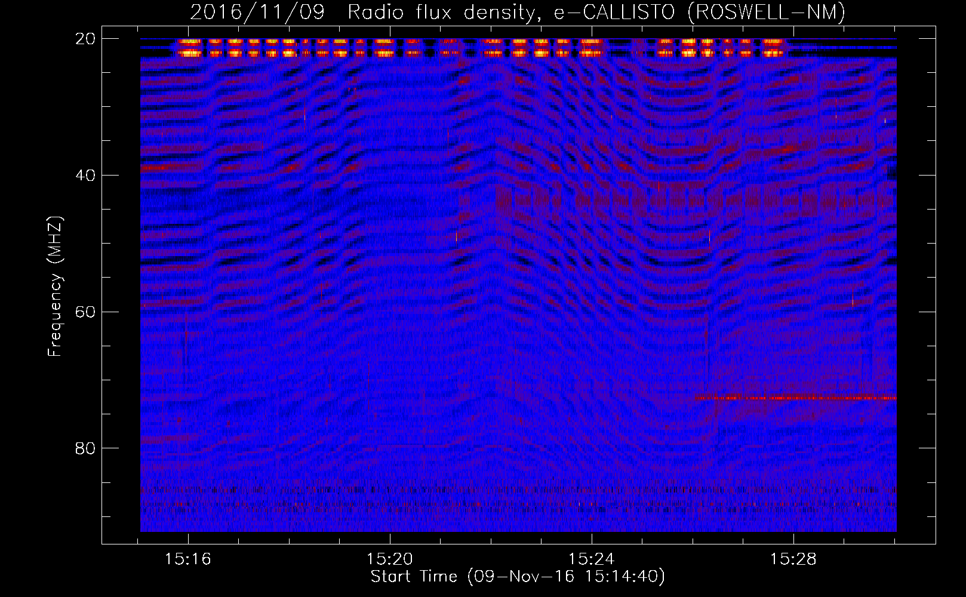Click the 20 frequency tick label
Image resolution: width=966 pixels, height=597 pixels.
point(85,39)
